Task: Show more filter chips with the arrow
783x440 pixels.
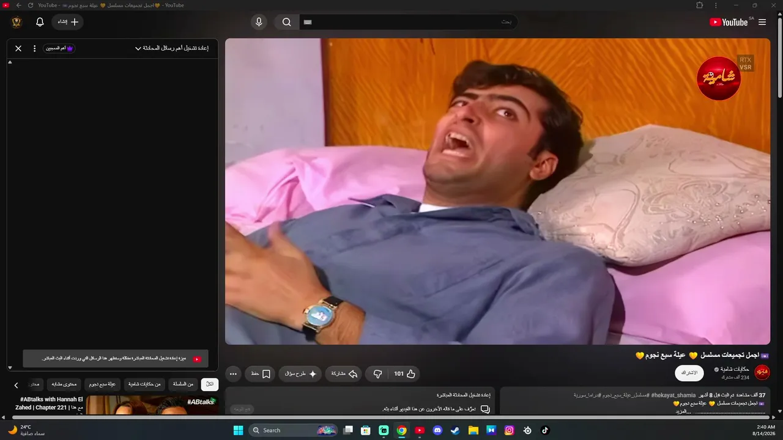Action: point(17,385)
